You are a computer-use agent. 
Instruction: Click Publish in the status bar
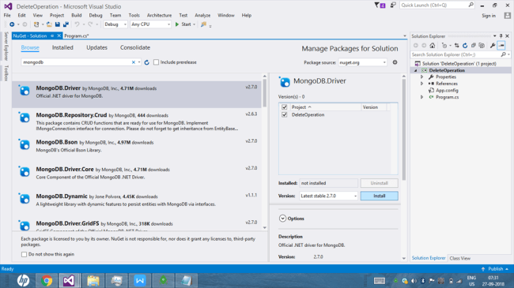coord(495,269)
